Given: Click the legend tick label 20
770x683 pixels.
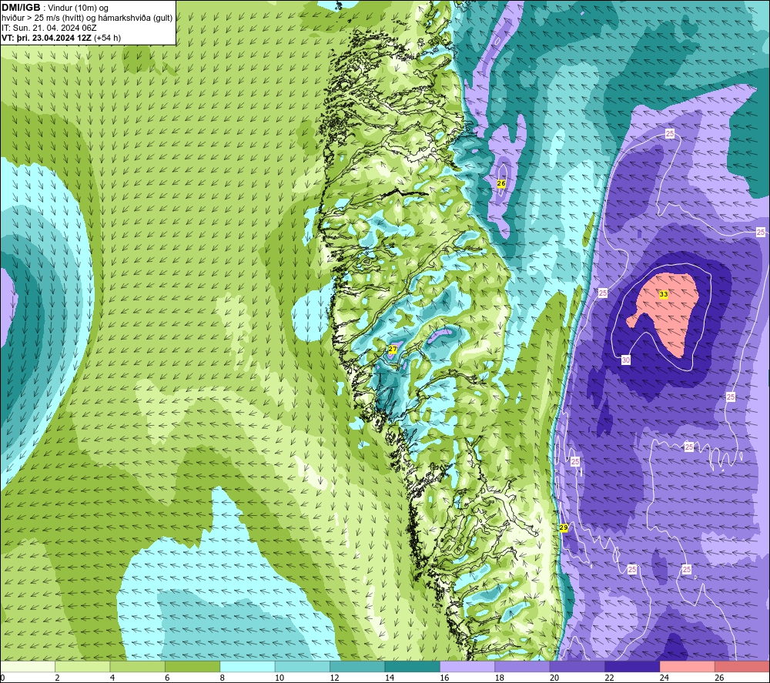Looking at the screenshot, I should pyautogui.click(x=554, y=678).
